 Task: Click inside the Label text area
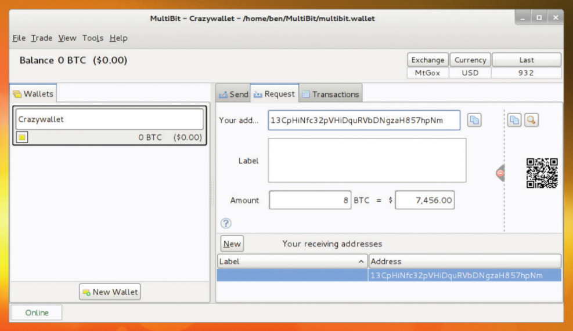pos(367,160)
